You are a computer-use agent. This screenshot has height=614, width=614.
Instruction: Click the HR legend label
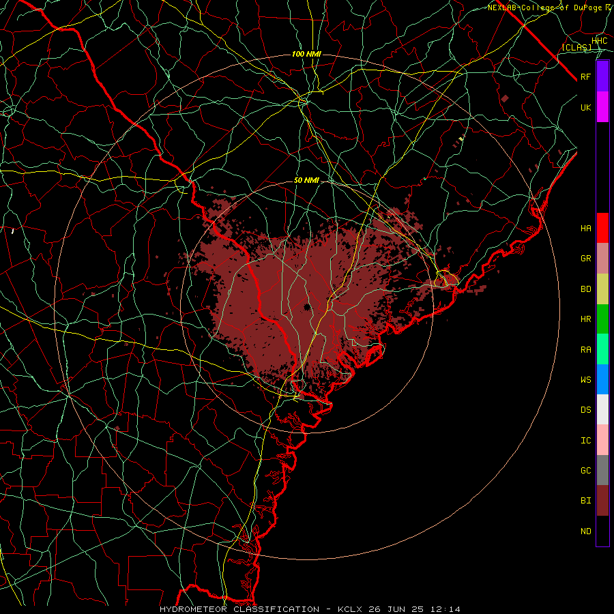click(x=586, y=319)
